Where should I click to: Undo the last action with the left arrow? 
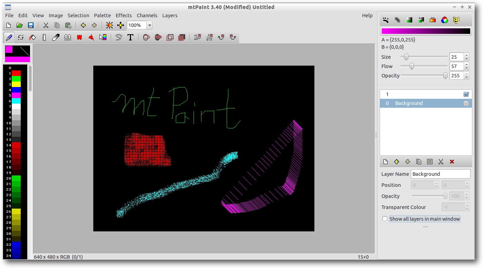click(83, 25)
